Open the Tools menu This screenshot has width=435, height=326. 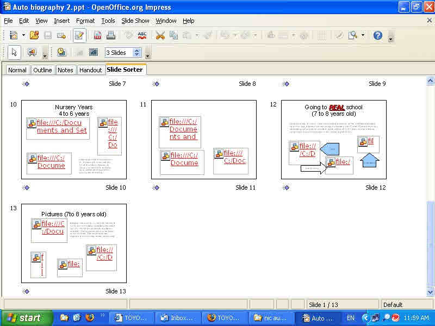coord(108,21)
